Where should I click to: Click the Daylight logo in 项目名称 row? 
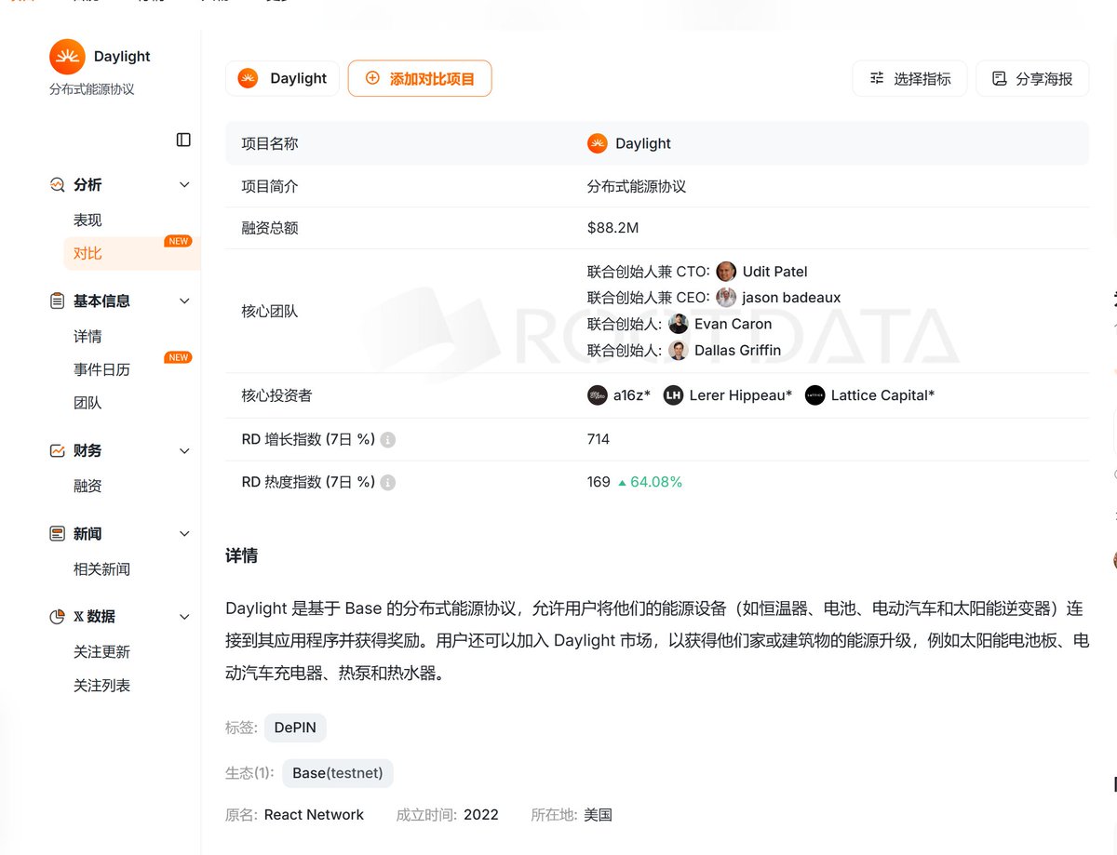(598, 143)
